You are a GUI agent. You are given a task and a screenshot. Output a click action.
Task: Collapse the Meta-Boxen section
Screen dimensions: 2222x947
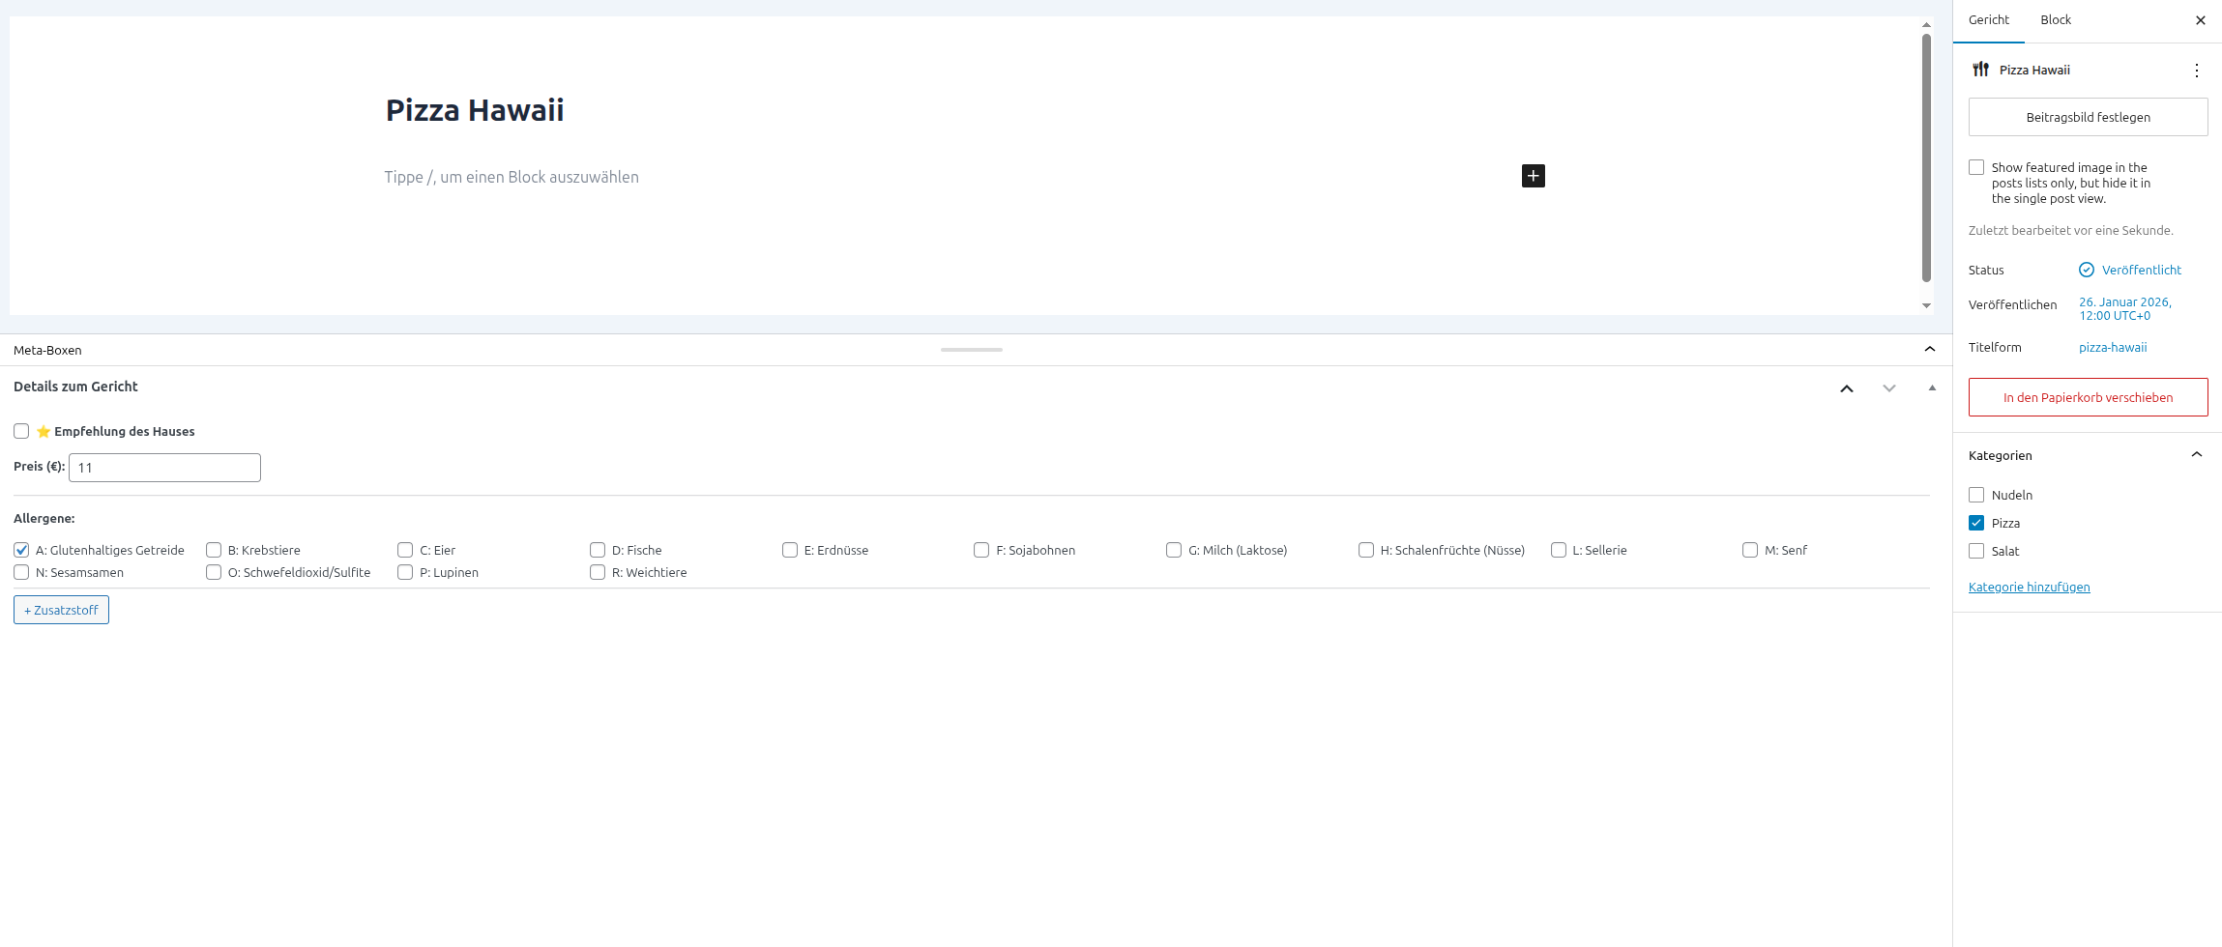1929,350
